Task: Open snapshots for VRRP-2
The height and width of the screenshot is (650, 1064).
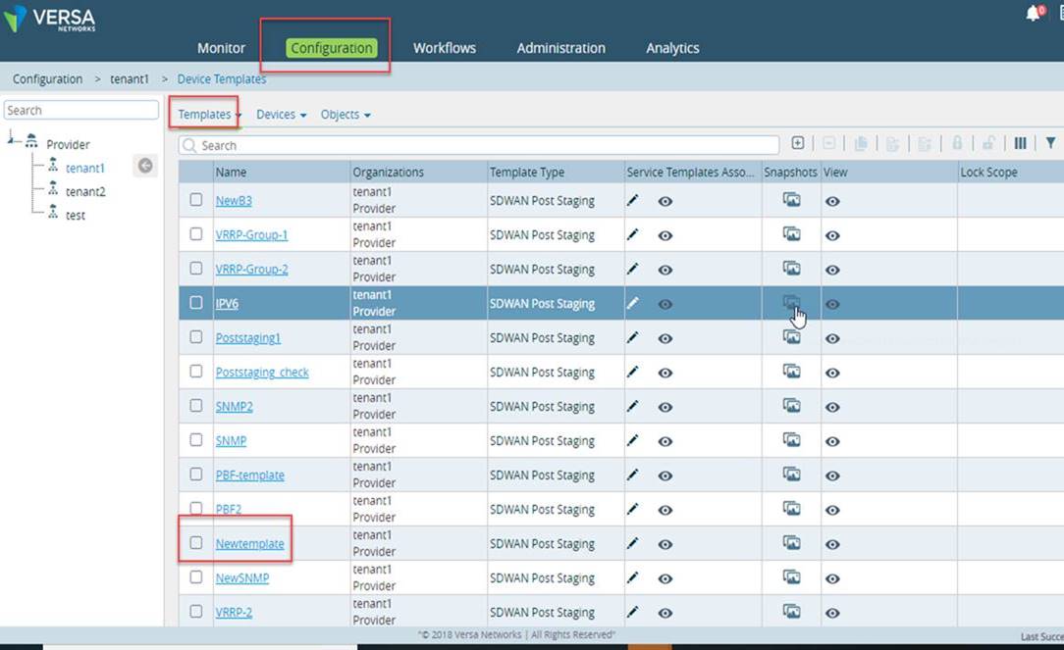Action: [791, 611]
